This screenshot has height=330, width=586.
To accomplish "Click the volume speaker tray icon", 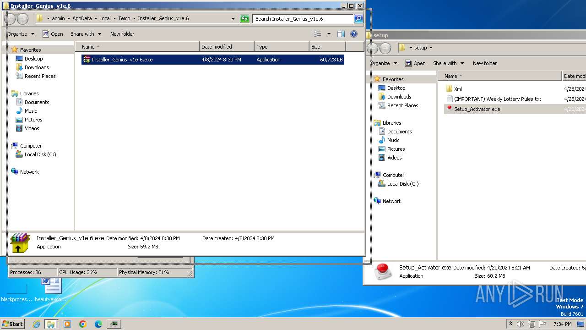I will (x=521, y=324).
